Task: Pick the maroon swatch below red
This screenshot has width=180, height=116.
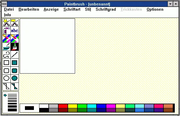Action: coord(63,110)
